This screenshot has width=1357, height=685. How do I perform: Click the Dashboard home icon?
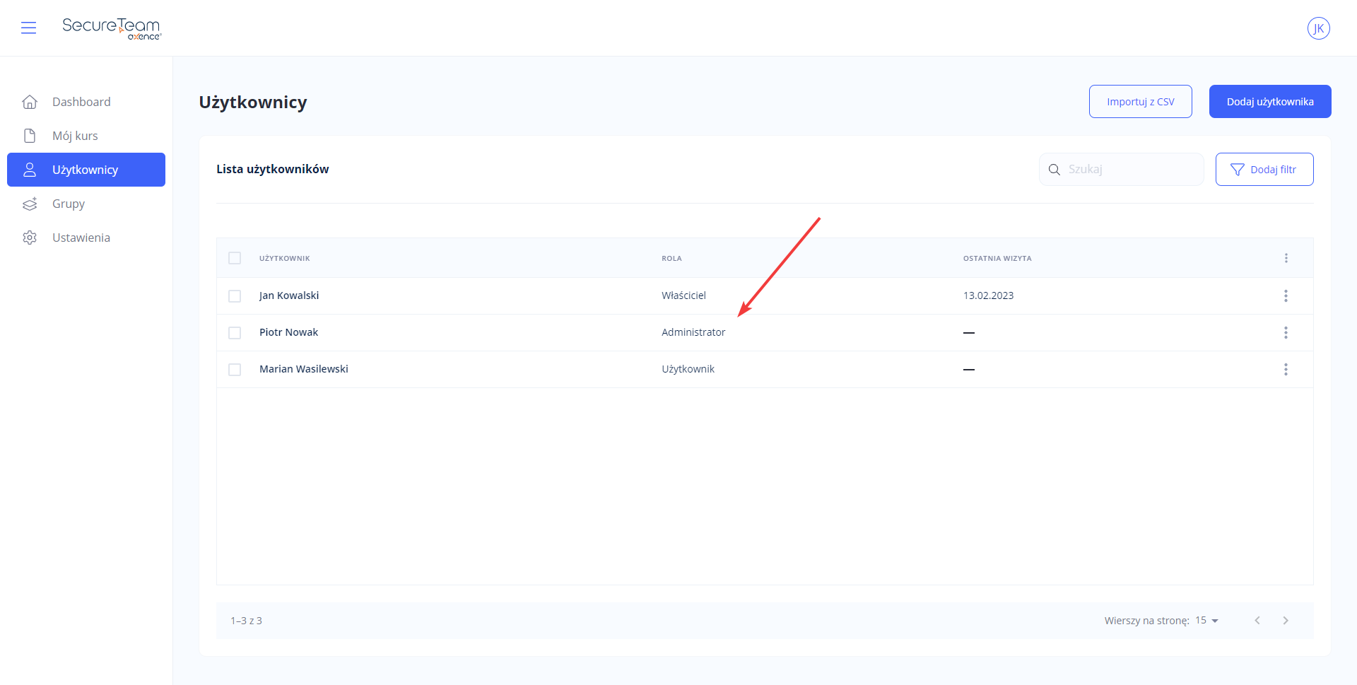pyautogui.click(x=30, y=102)
